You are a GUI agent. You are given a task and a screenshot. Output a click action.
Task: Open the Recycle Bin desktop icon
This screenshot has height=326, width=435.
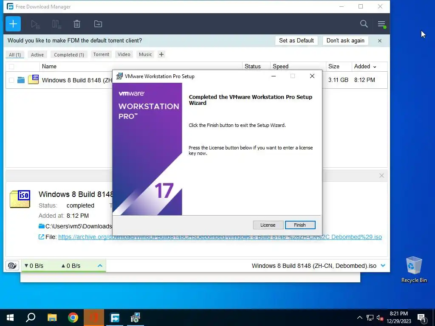414,270
